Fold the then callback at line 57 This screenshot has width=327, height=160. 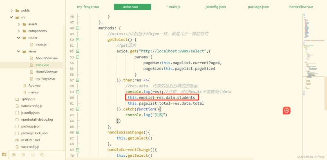pyautogui.click(x=78, y=80)
